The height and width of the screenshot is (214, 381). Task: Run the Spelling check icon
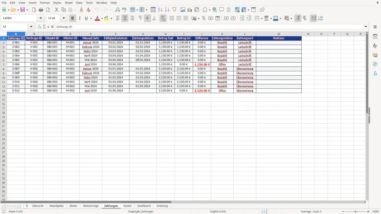[x=124, y=10]
